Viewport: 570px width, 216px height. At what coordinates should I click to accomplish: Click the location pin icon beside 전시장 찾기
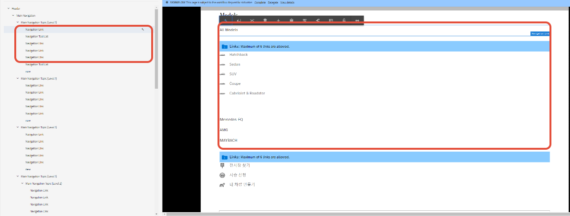[222, 165]
